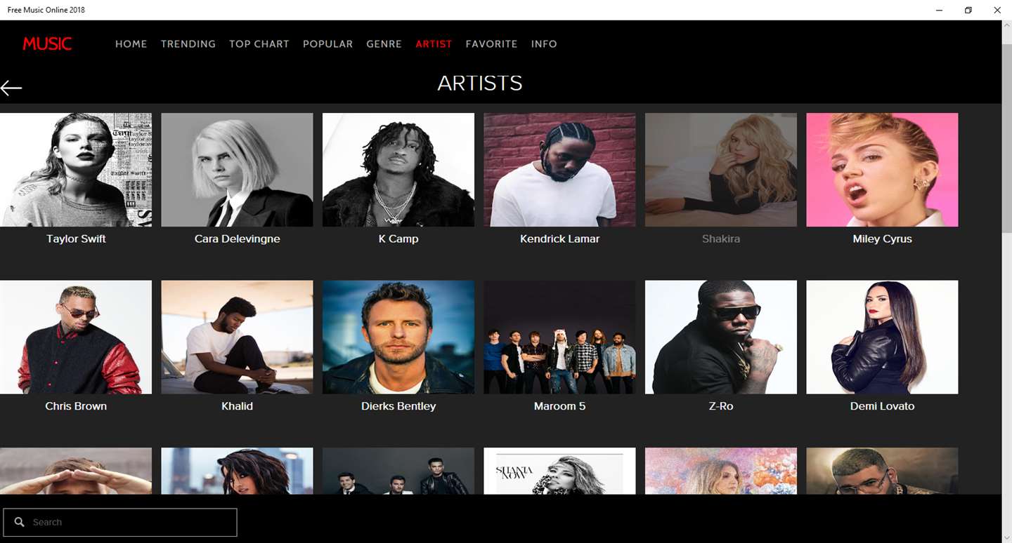Open the Taylor Swift artist thumbnail
The image size is (1012, 543).
click(76, 170)
